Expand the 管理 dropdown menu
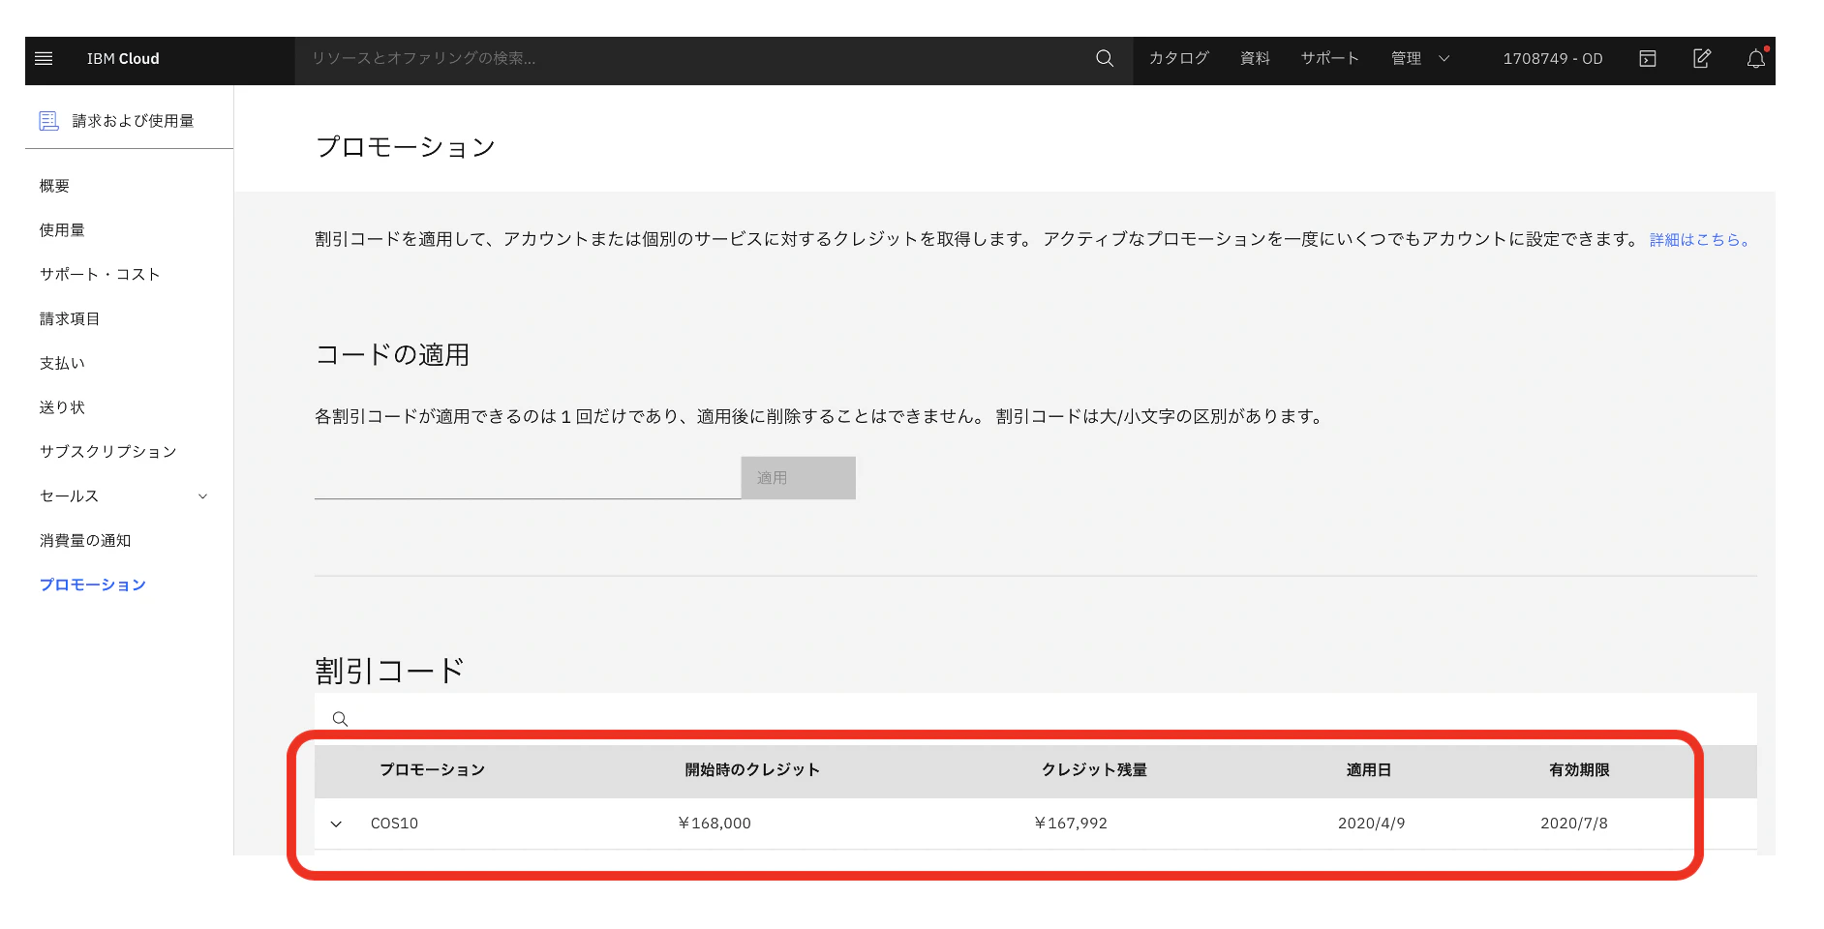The width and height of the screenshot is (1824, 929). click(x=1420, y=59)
